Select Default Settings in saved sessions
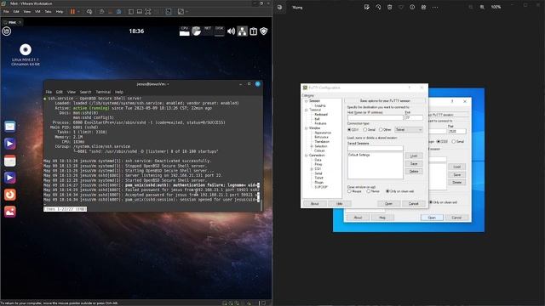The height and width of the screenshot is (306, 545). 359,155
